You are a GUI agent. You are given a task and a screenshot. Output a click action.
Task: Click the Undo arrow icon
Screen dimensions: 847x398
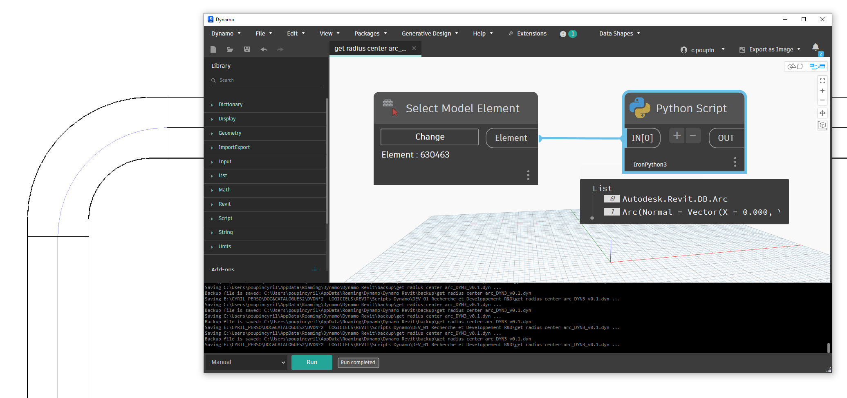(x=264, y=49)
